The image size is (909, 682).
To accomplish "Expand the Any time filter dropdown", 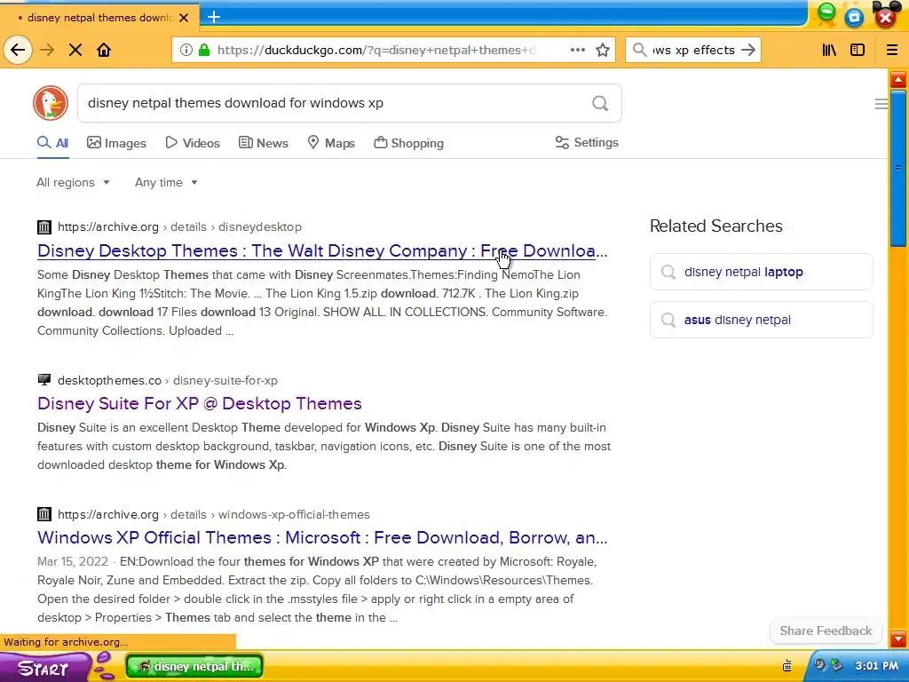I will (x=166, y=182).
